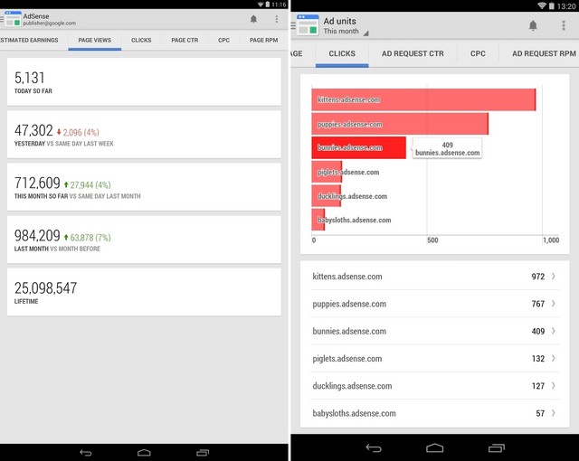Open ducklings.adsense.com list entry
Viewport: 579px width, 461px height.
point(434,385)
